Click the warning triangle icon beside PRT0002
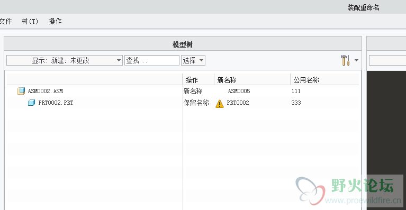This screenshot has width=406, height=210. (x=220, y=104)
